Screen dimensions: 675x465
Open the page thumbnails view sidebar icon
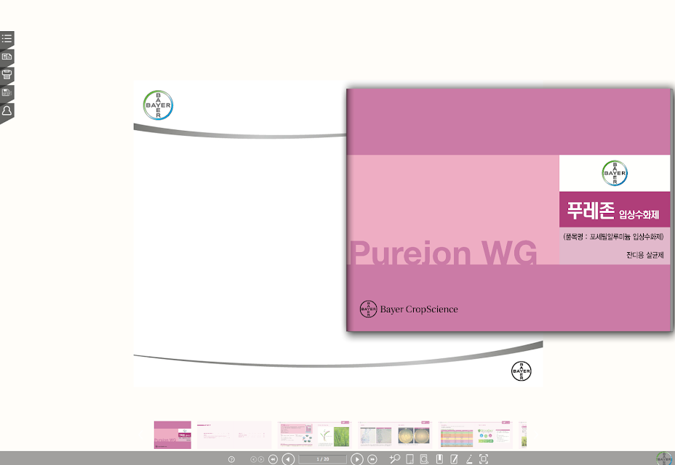click(7, 57)
